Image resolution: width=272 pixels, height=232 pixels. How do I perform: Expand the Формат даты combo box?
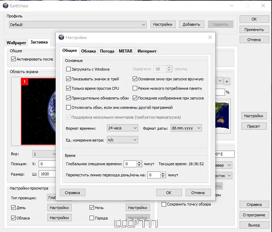[x=186, y=128]
